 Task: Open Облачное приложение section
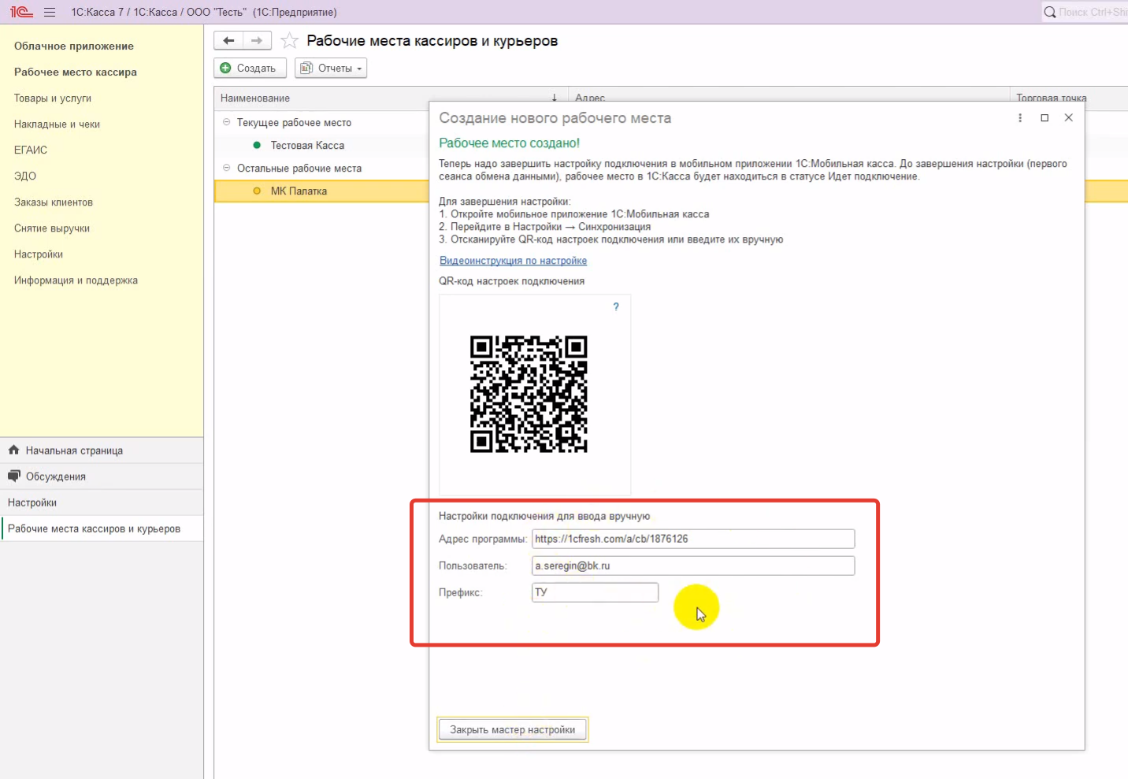[x=74, y=46]
